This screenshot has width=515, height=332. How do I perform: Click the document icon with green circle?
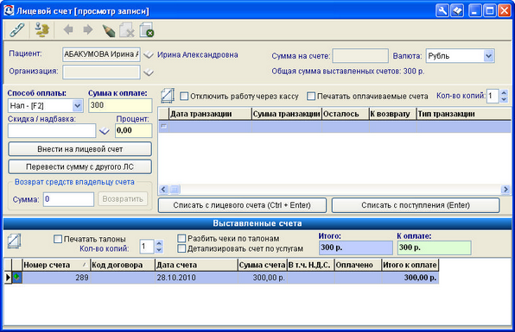click(x=147, y=30)
